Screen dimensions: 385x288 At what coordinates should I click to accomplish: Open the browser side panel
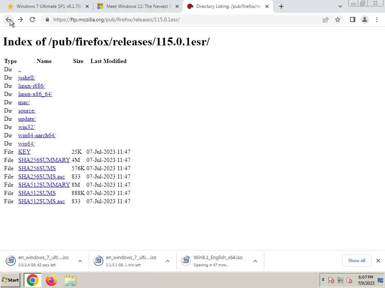(x=353, y=19)
